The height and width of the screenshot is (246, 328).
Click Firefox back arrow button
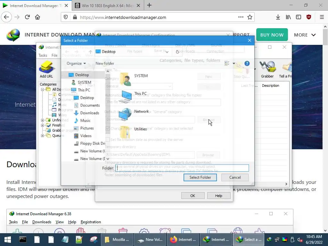tap(6, 17)
